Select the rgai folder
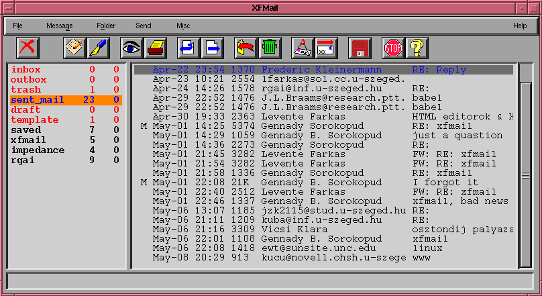The height and width of the screenshot is (296, 542). click(66, 160)
